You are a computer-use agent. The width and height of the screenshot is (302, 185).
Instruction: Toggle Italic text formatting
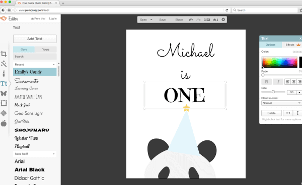point(278,82)
